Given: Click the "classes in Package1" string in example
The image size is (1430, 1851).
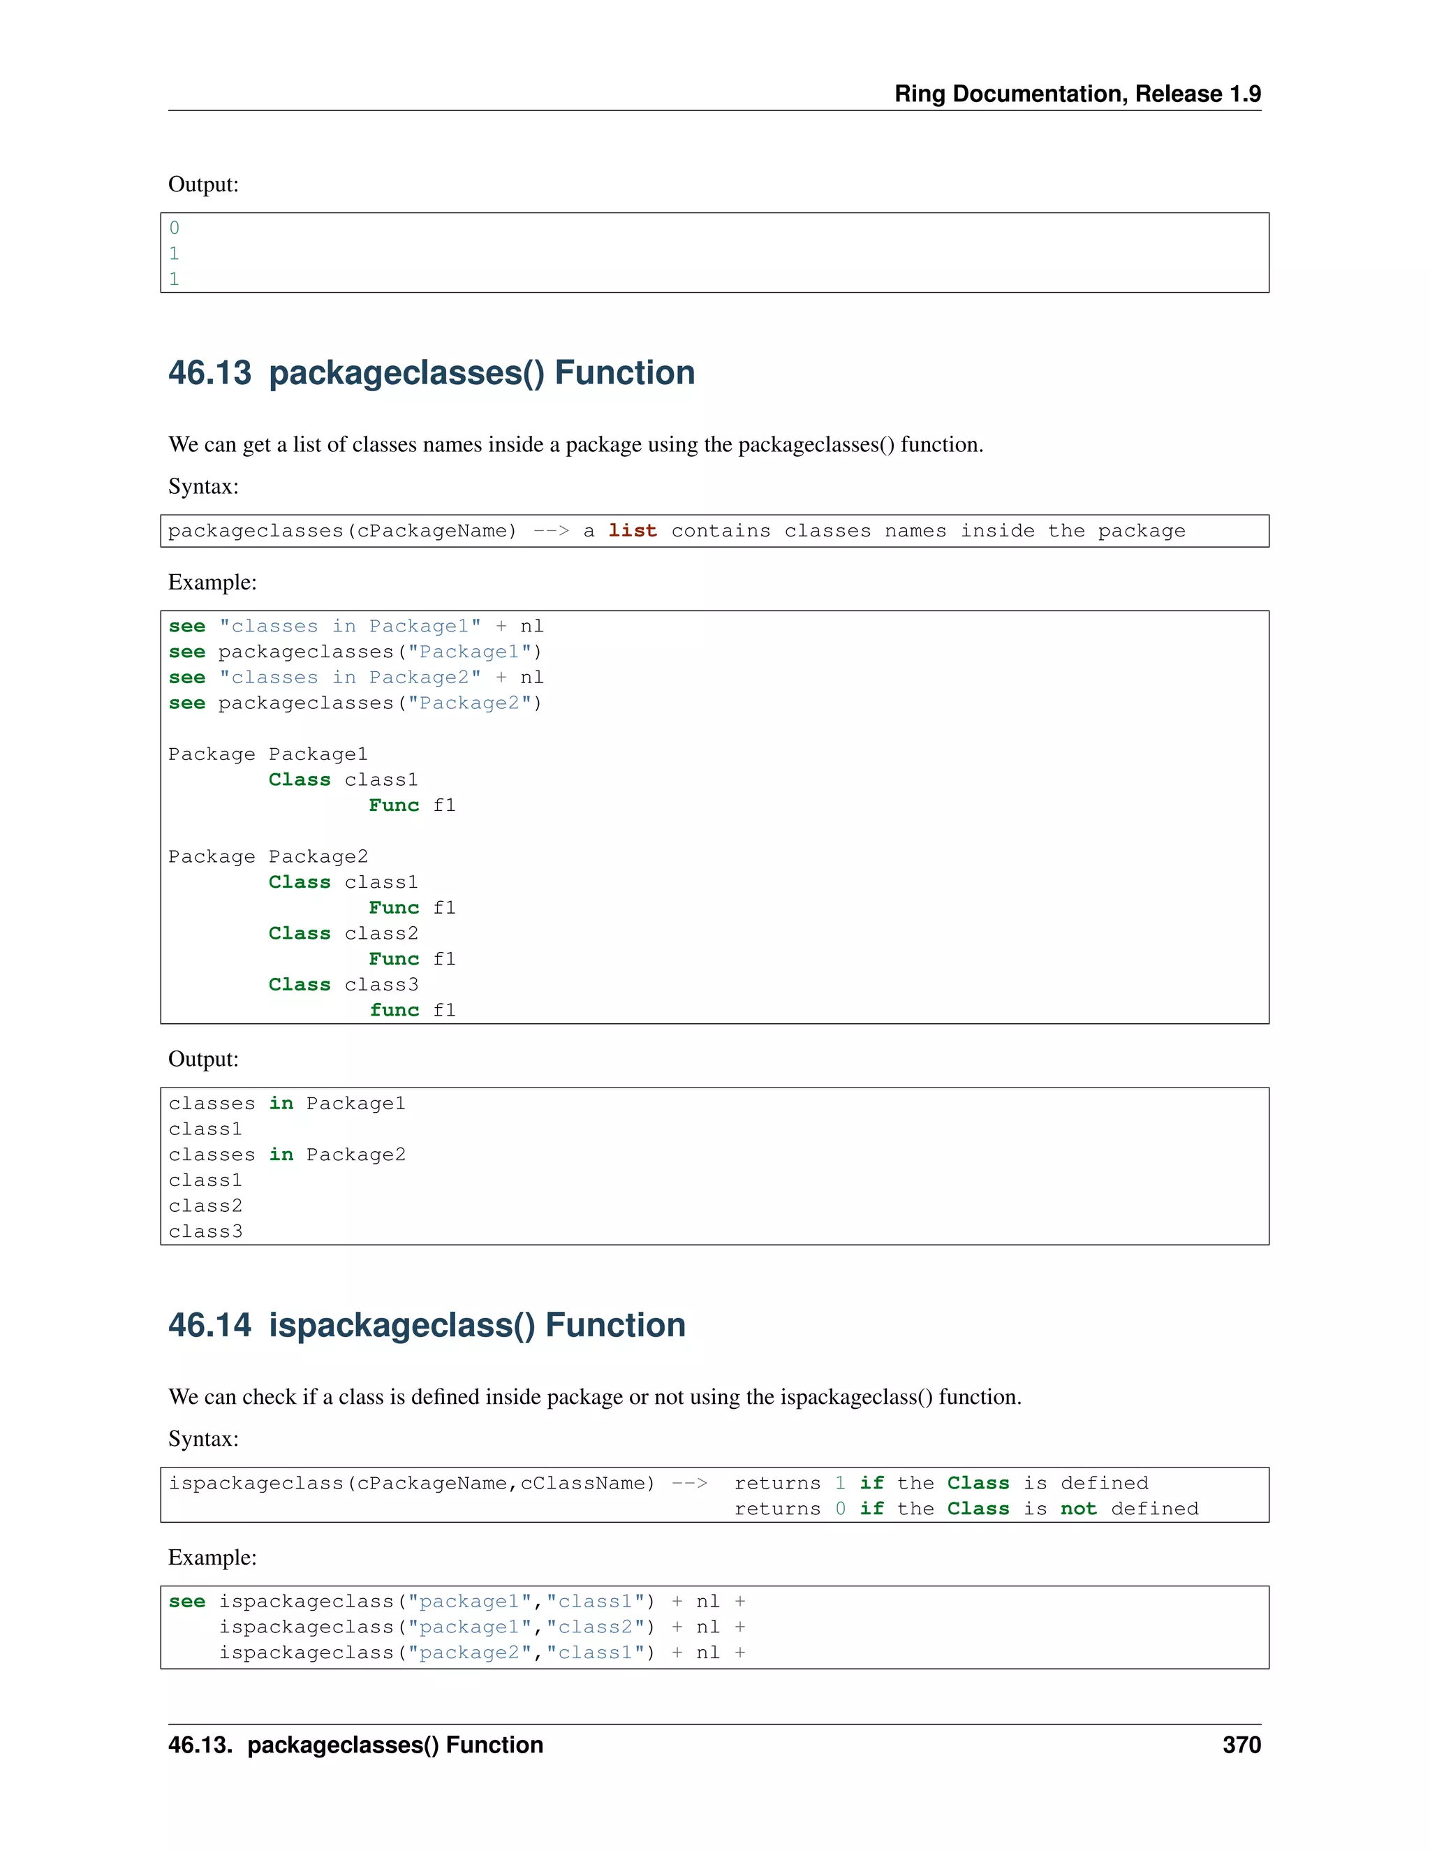Looking at the screenshot, I should coord(350,627).
